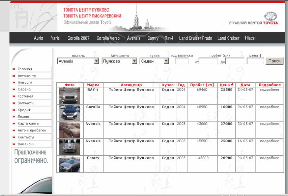Click подробнее for the Camry row
This screenshot has height=196, width=288.
pos(270,158)
